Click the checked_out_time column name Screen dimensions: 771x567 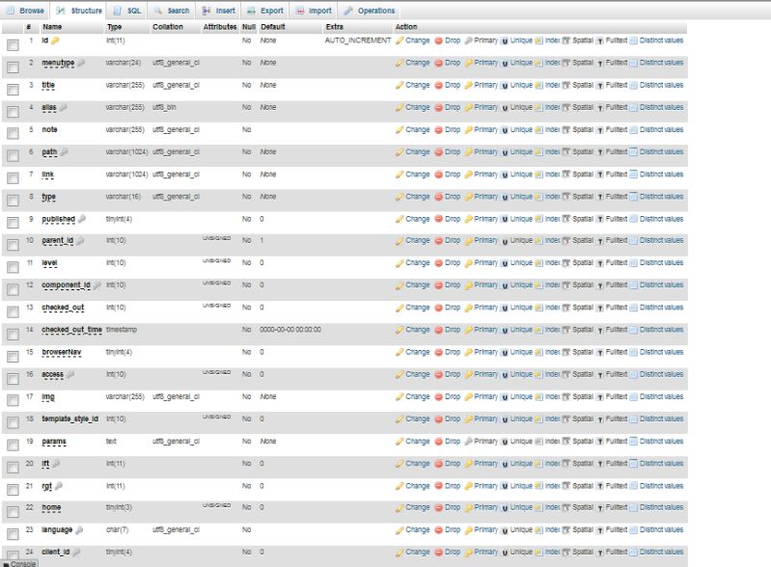click(x=71, y=330)
